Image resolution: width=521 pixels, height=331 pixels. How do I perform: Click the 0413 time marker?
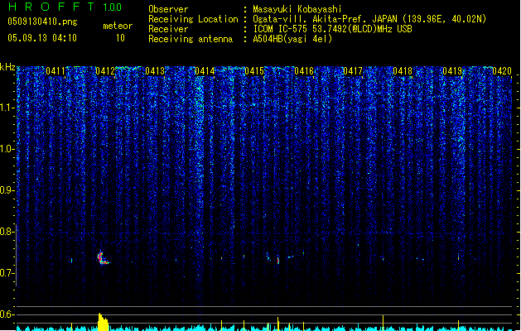[155, 71]
